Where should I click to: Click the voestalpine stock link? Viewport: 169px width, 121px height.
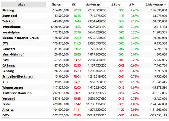point(10,32)
